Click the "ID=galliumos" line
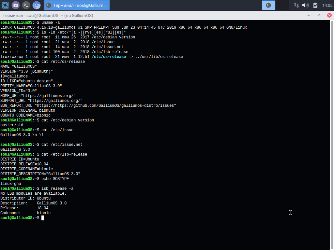The image size is (334, 250). [x=14, y=76]
